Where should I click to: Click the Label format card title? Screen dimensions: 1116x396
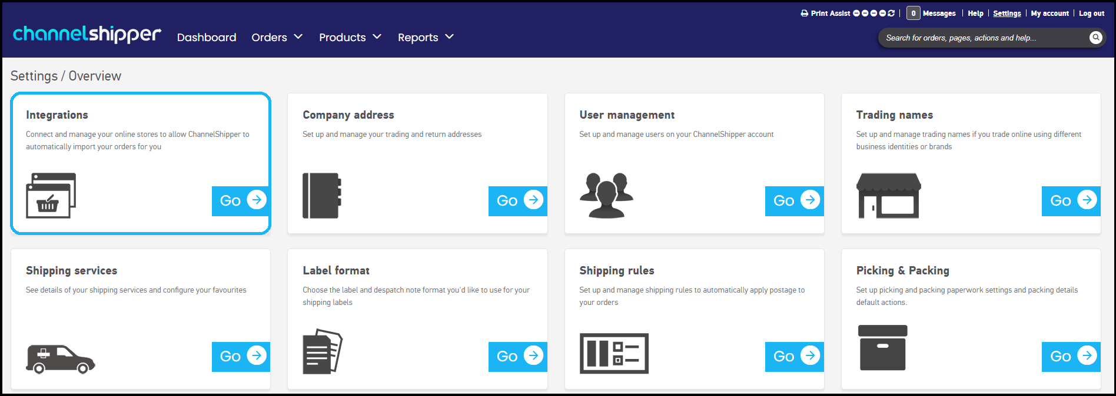[336, 270]
